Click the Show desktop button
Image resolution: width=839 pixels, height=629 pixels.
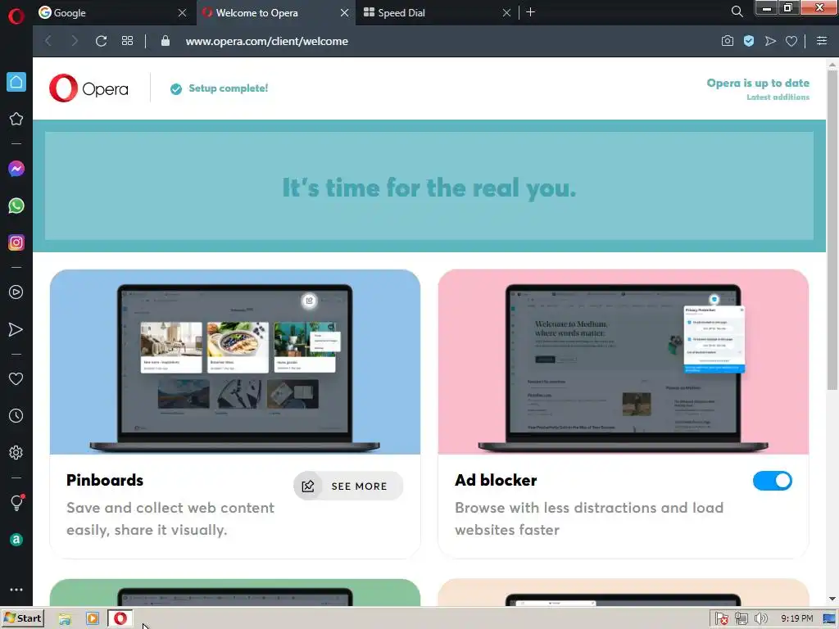829,618
